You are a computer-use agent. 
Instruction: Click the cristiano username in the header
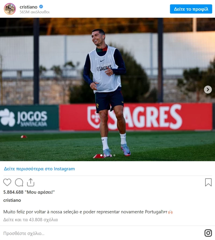28,7
